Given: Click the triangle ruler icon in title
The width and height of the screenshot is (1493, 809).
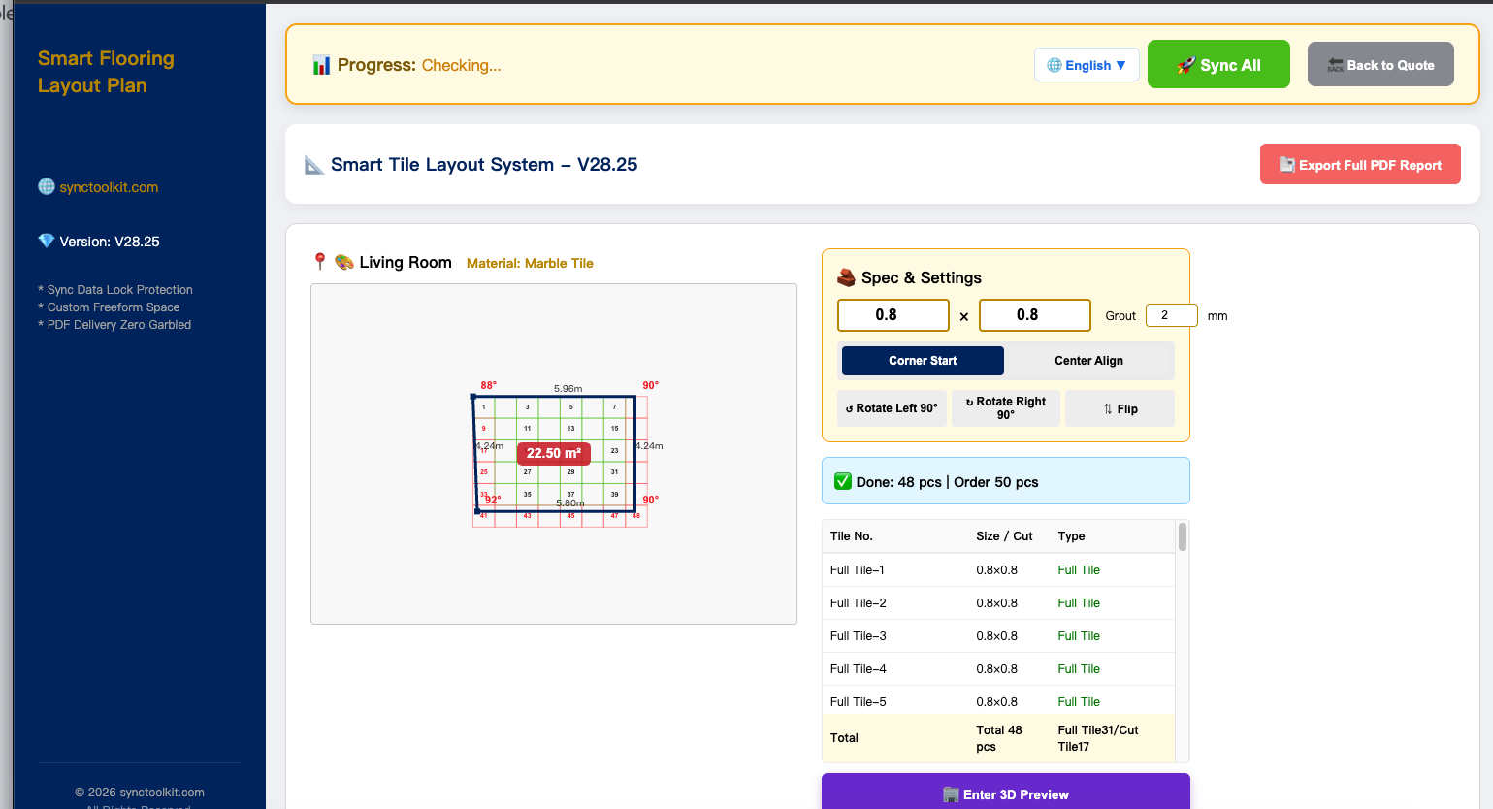Looking at the screenshot, I should coord(314,165).
